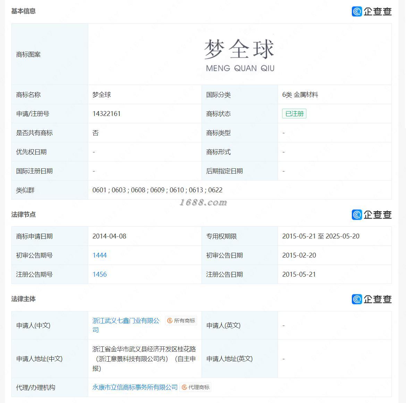
Task: Click the 法律主体 section heading
Action: pos(23,299)
